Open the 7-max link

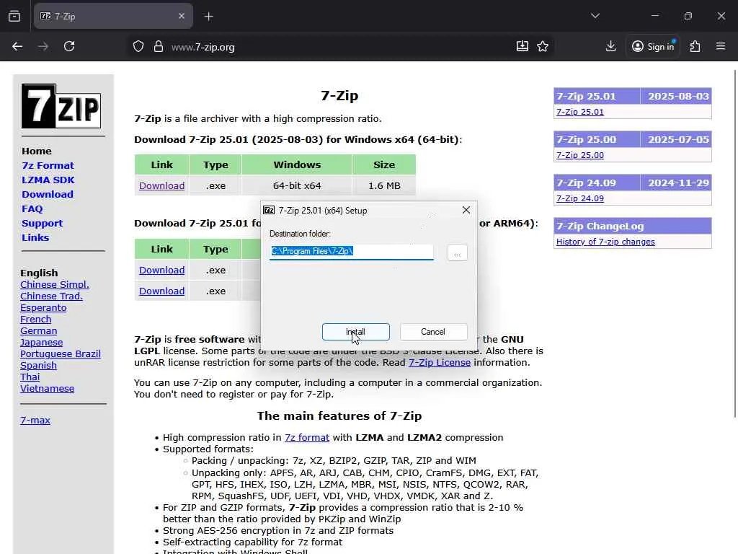click(35, 421)
